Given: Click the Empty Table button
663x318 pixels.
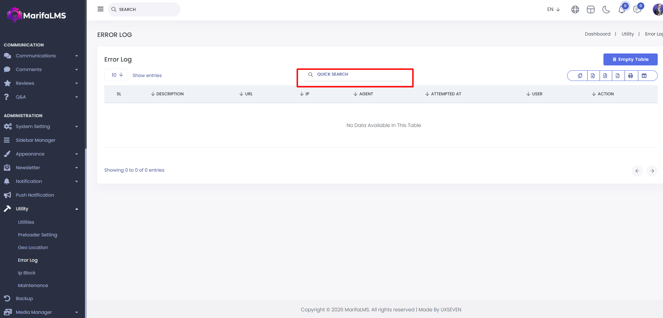Looking at the screenshot, I should tap(630, 59).
